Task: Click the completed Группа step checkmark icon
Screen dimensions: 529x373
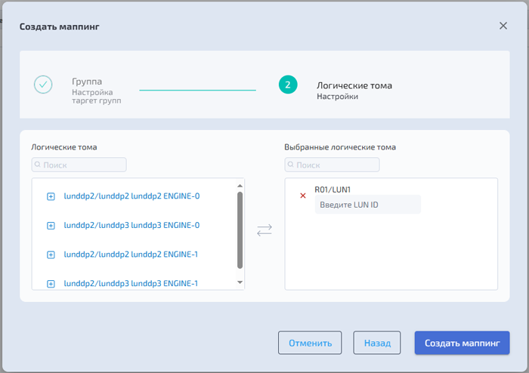Action: click(43, 85)
